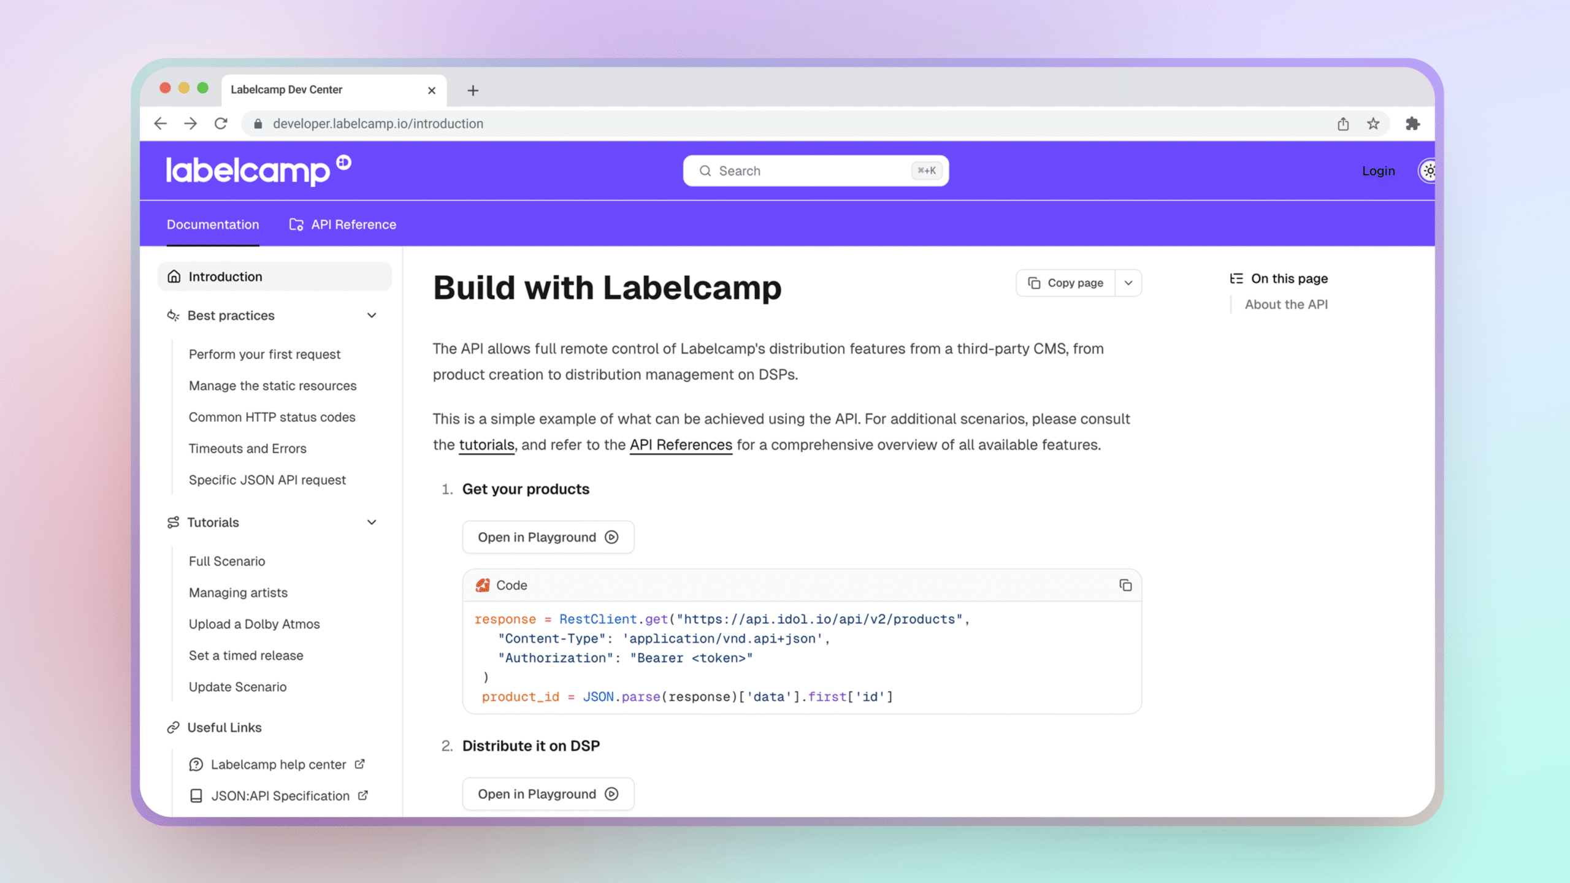Image resolution: width=1570 pixels, height=883 pixels.
Task: Collapse the Best practices section
Action: (x=372, y=315)
